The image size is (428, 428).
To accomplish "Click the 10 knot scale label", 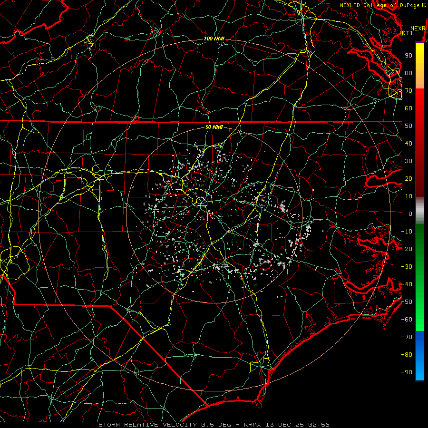I will pos(409,196).
